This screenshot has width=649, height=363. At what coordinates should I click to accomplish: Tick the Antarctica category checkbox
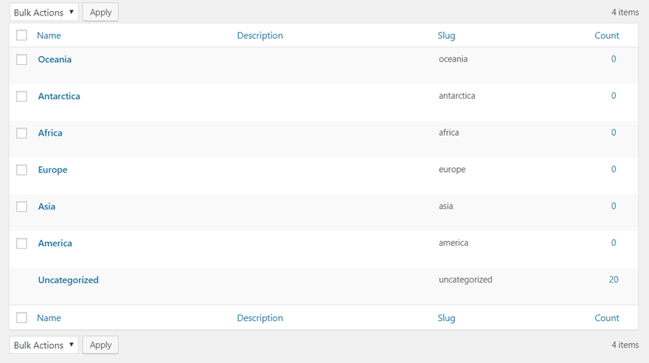pyautogui.click(x=21, y=97)
